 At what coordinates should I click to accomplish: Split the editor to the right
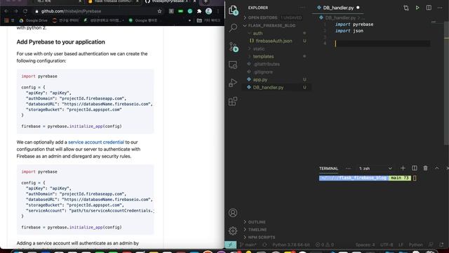[x=429, y=8]
